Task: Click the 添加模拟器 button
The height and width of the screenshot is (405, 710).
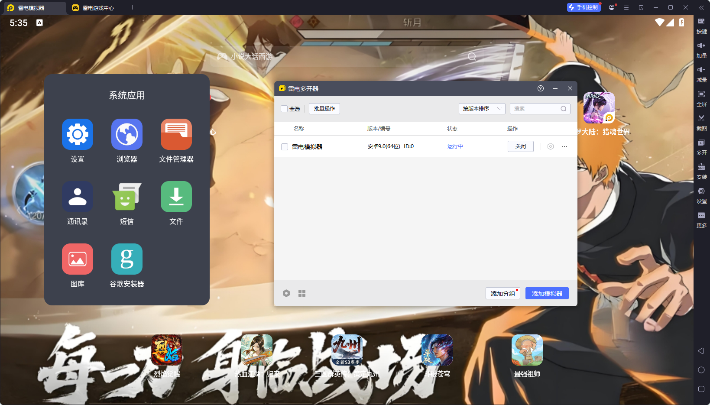Action: coord(547,293)
